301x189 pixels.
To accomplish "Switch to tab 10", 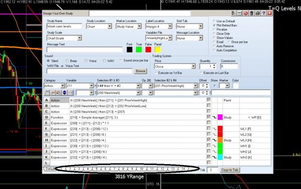I will pos(142,169).
